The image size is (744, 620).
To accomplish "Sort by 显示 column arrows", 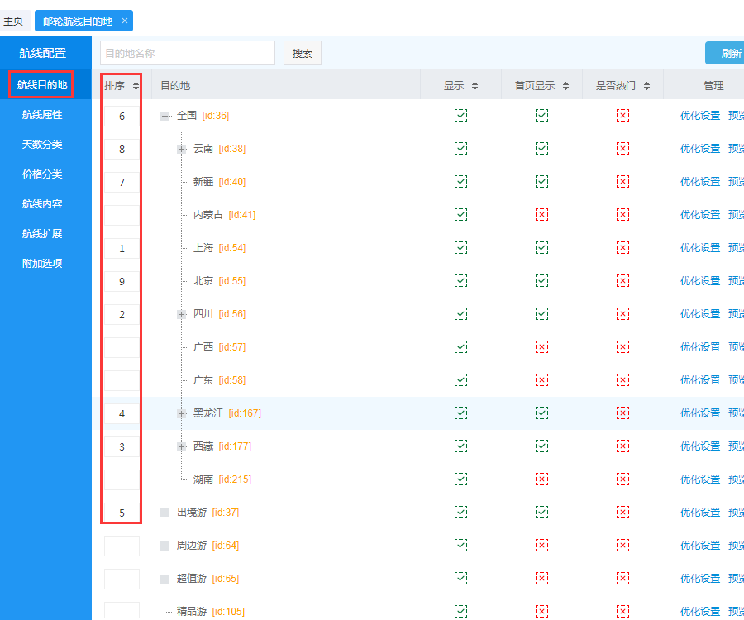I will (475, 86).
